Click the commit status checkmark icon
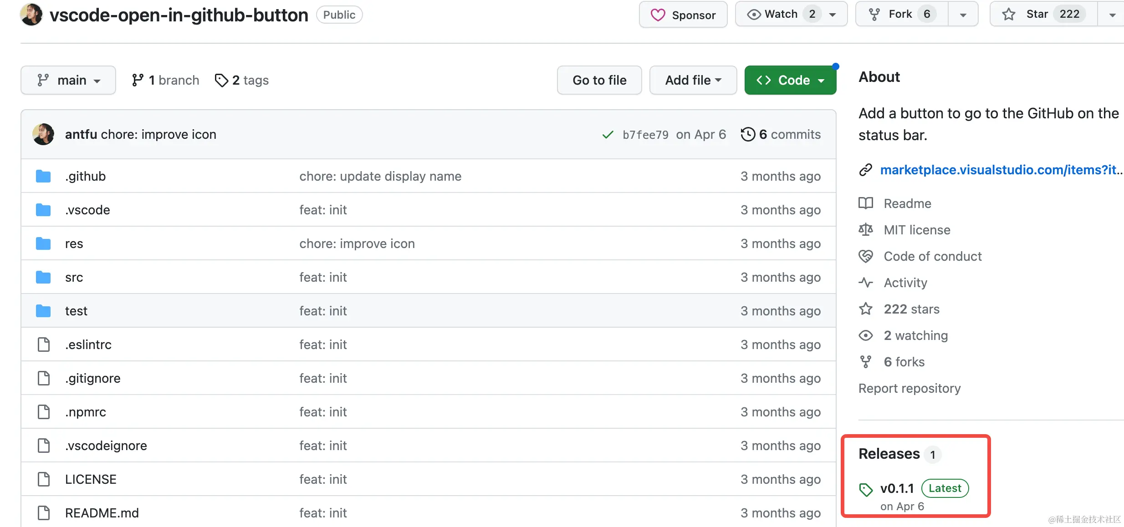 point(608,135)
